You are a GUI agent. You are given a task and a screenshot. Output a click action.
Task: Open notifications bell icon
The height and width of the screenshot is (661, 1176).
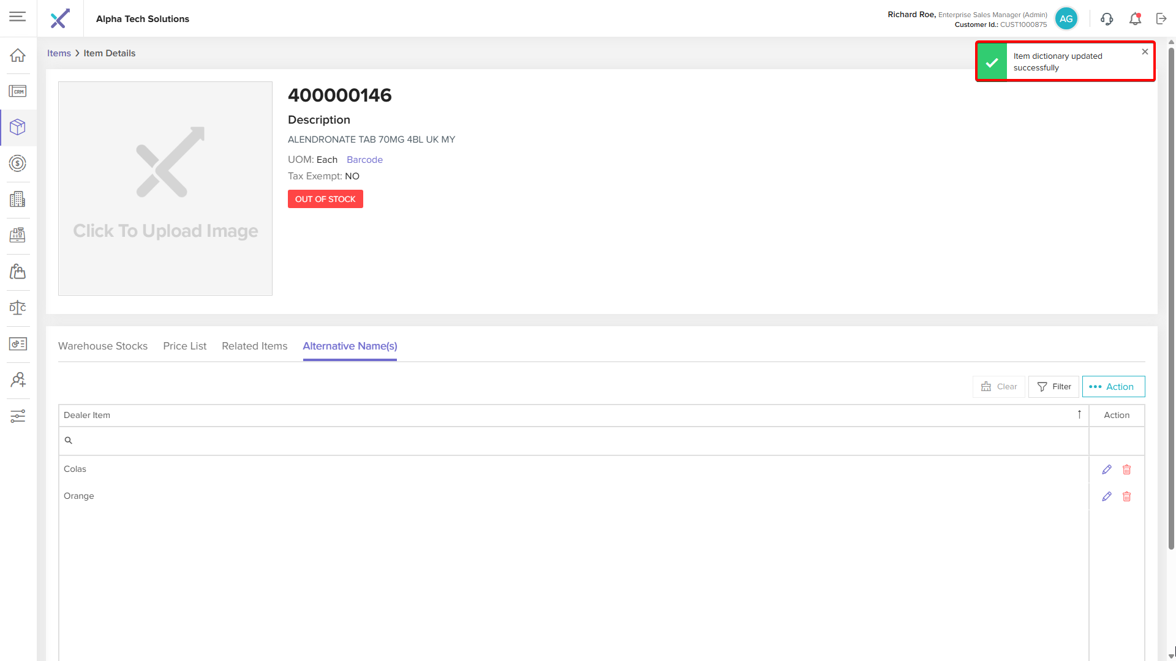[x=1135, y=19]
